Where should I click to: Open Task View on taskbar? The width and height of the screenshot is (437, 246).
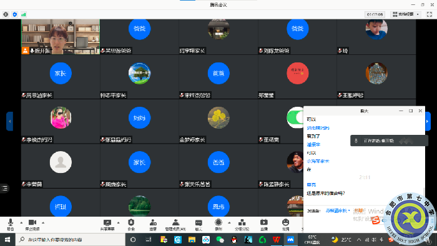(x=149, y=240)
